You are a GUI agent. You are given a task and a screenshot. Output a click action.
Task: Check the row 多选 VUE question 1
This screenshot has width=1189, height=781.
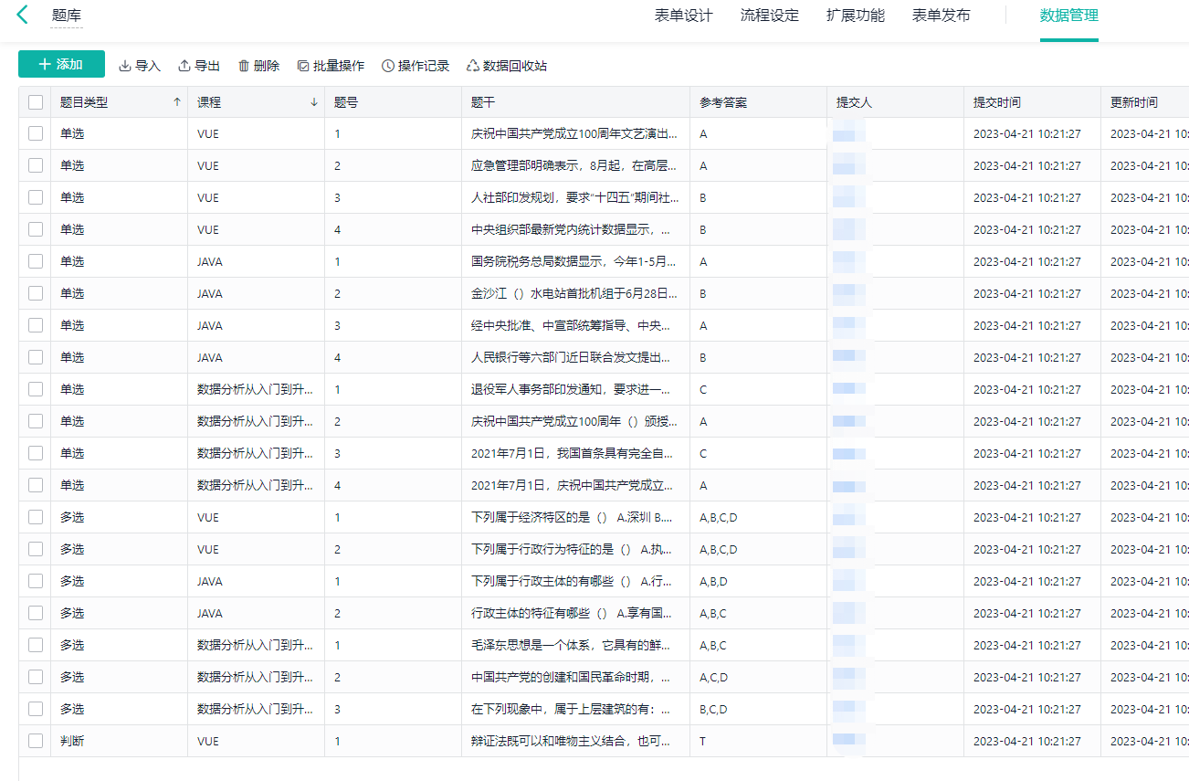click(36, 517)
